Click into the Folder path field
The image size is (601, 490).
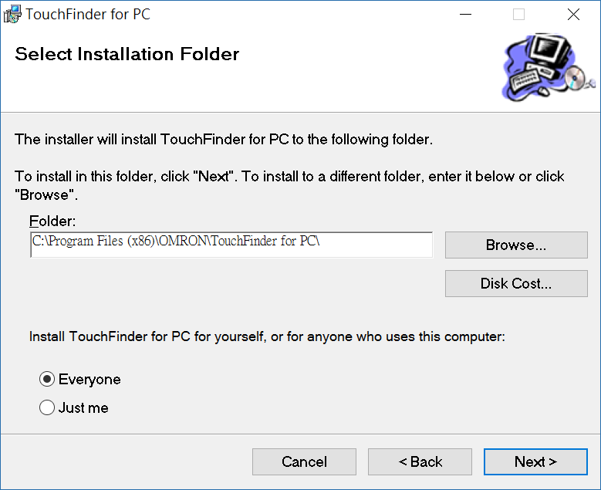tap(231, 245)
